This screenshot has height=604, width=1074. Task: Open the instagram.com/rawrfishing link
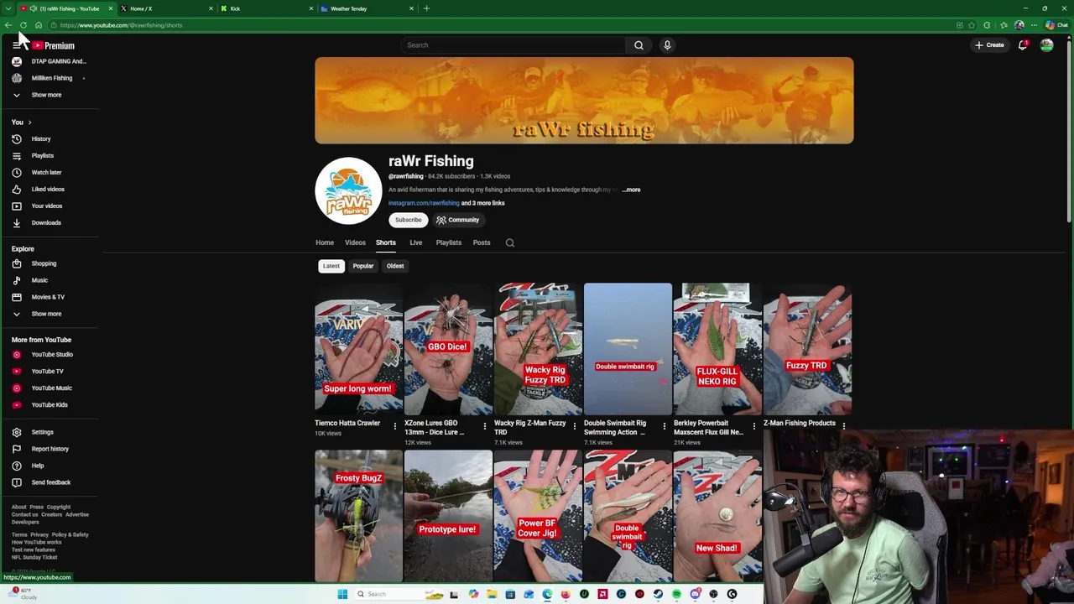[424, 203]
